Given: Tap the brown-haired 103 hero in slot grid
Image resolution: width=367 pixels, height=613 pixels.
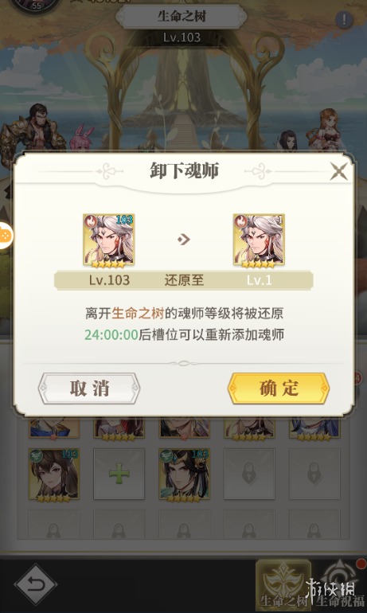Looking at the screenshot, I should click(x=54, y=474).
